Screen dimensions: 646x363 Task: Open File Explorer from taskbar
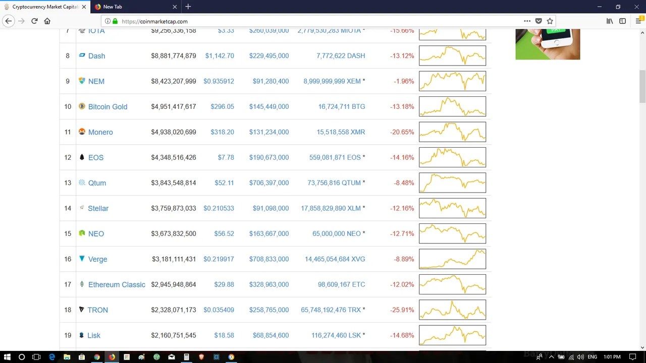tap(67, 357)
